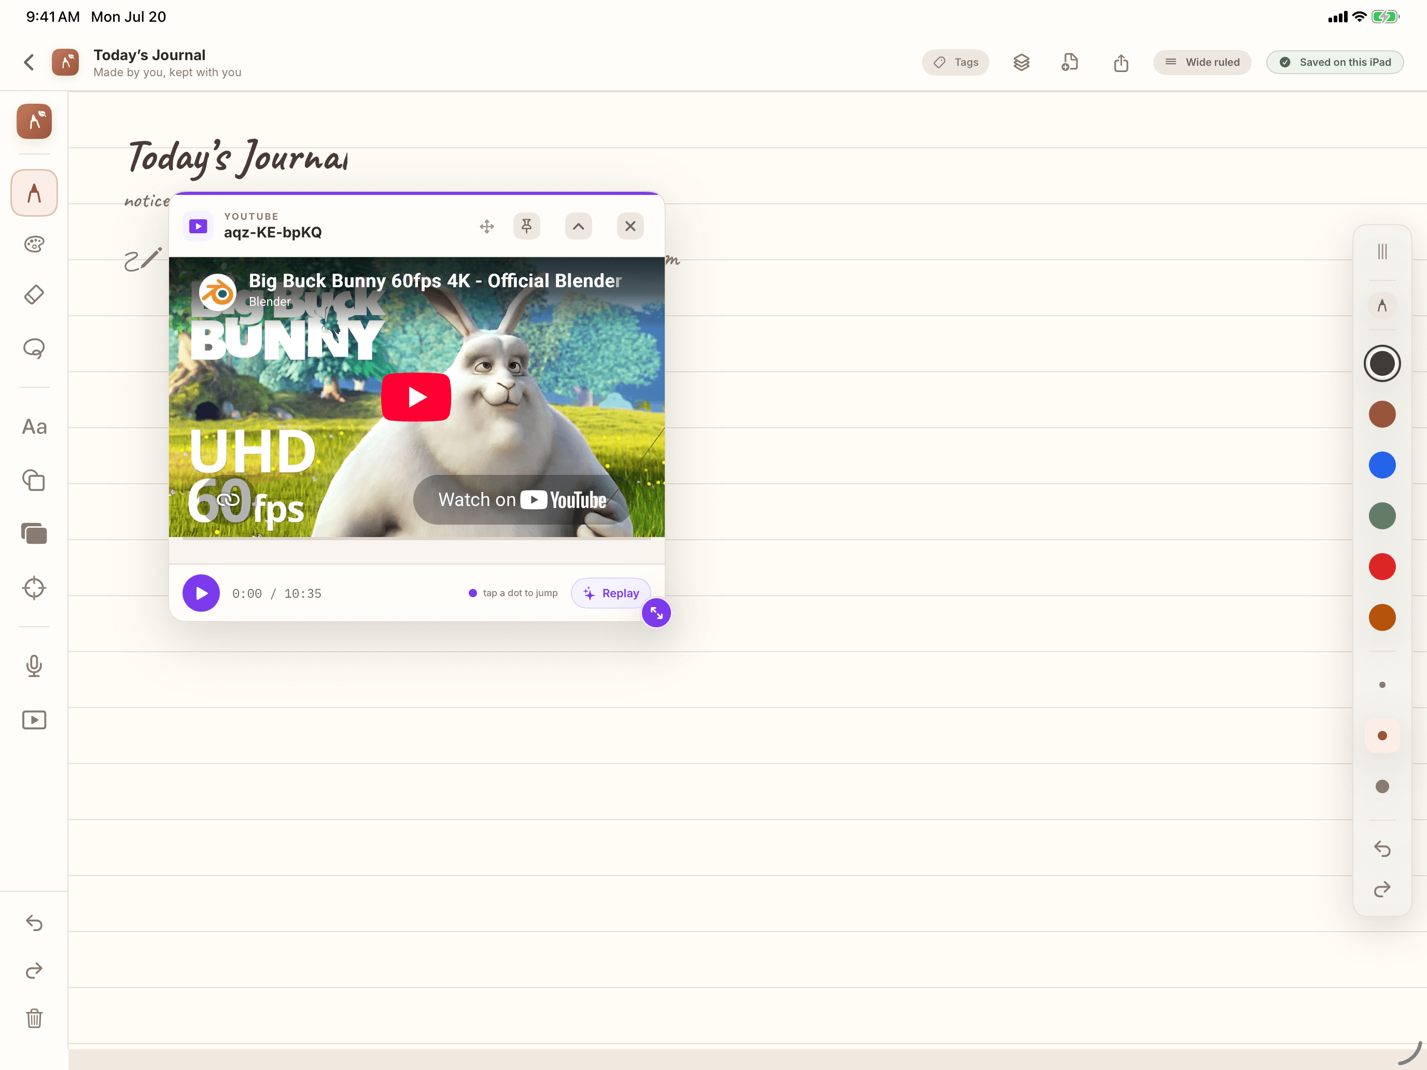Open the Wide ruled paper style selector
This screenshot has height=1070, width=1427.
1202,62
